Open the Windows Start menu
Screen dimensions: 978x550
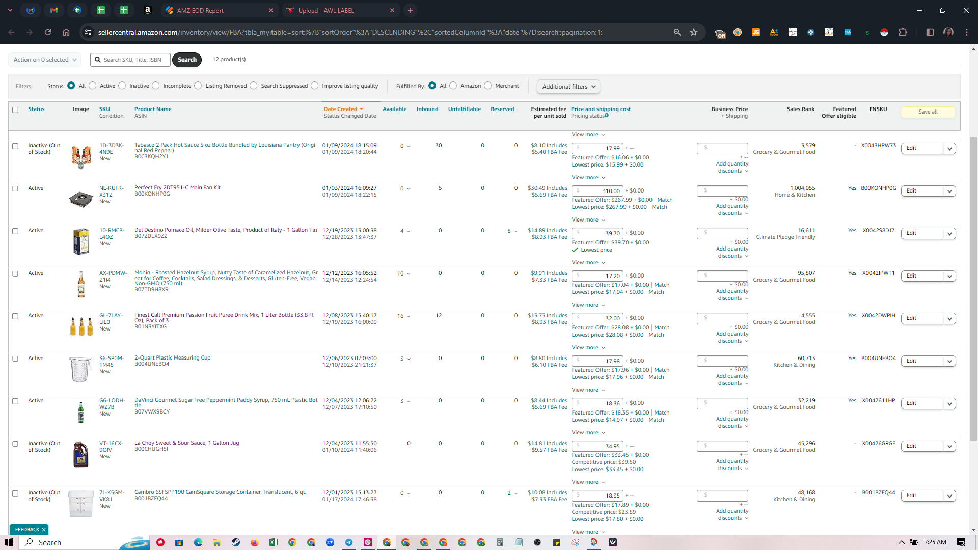(9, 542)
